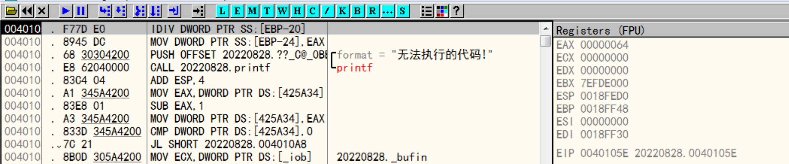The width and height of the screenshot is (789, 164).
Task: Open debugging options list icon
Action: coord(427,11)
